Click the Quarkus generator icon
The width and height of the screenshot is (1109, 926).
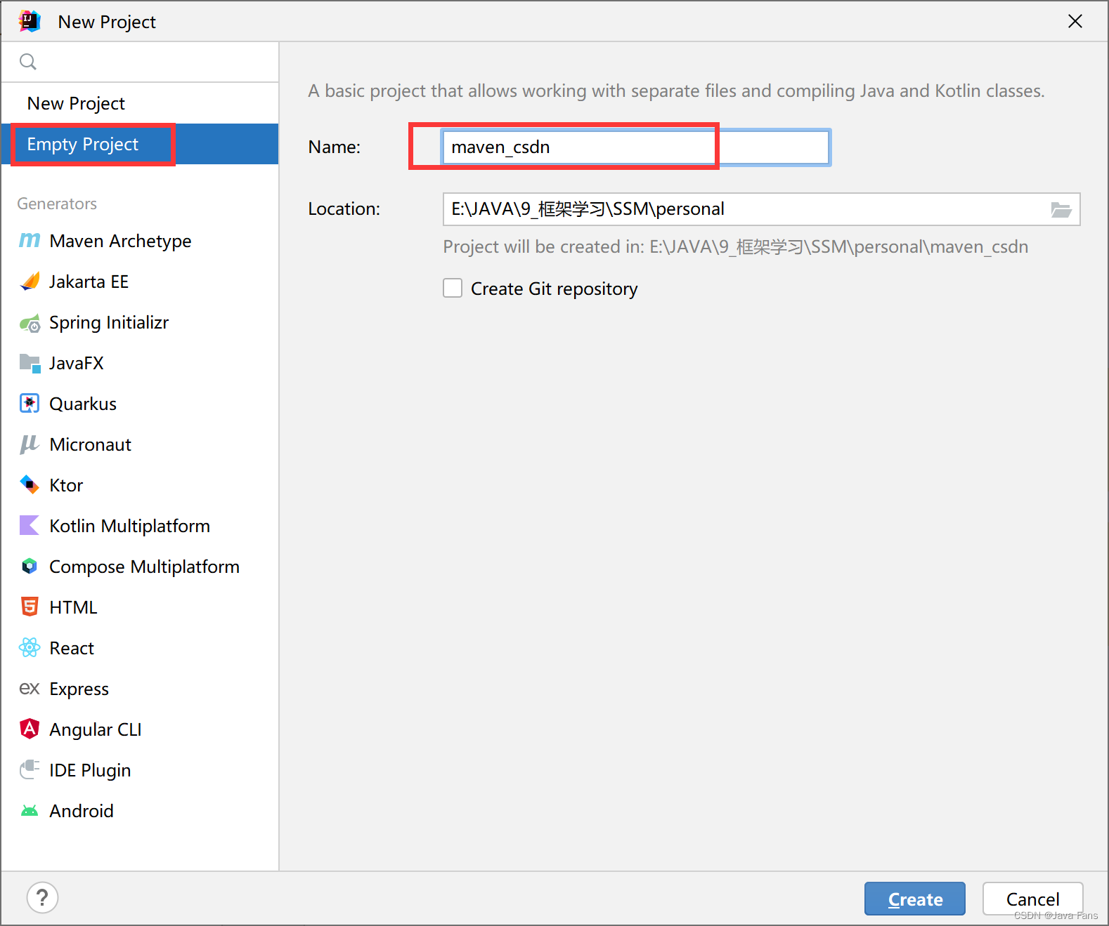pos(30,404)
